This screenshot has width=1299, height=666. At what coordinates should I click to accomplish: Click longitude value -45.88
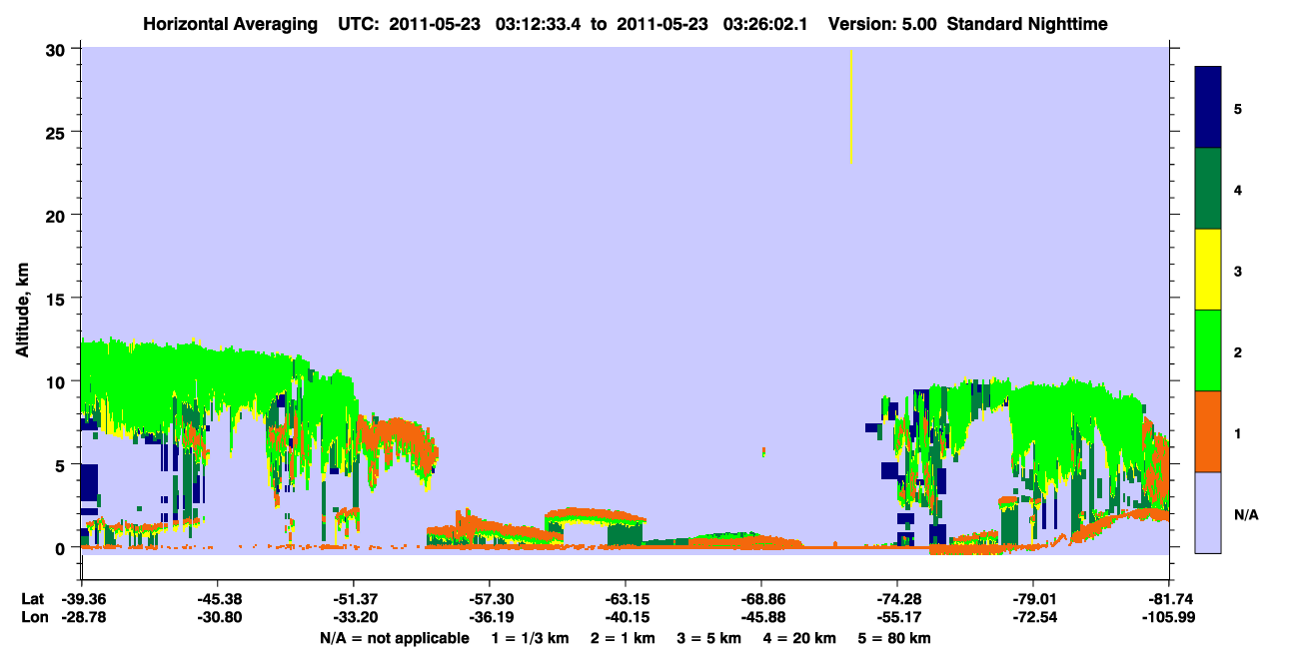click(761, 618)
